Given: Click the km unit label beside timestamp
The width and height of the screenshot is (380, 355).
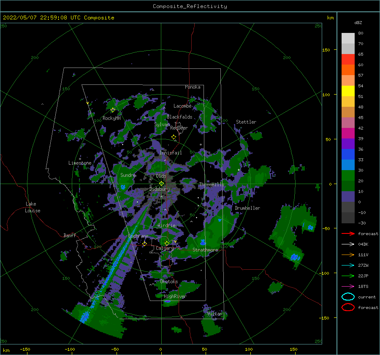Looking at the screenshot, I should (330, 18).
